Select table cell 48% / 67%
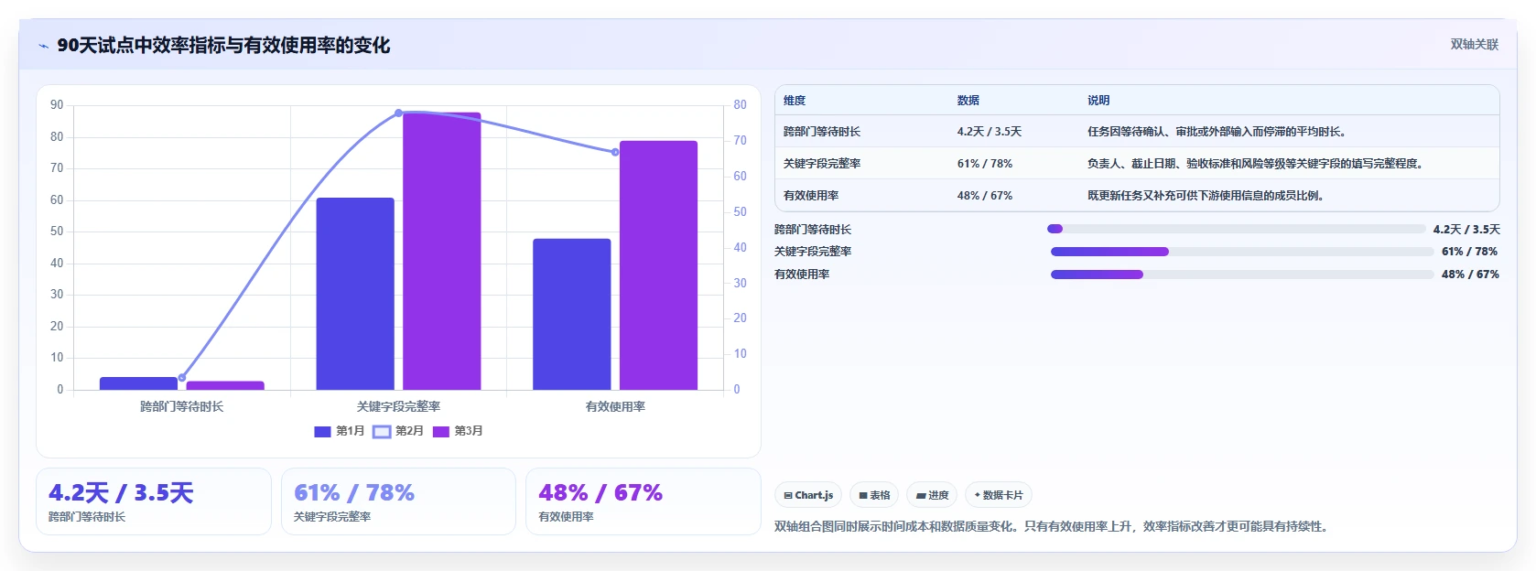The image size is (1536, 571). pos(985,196)
